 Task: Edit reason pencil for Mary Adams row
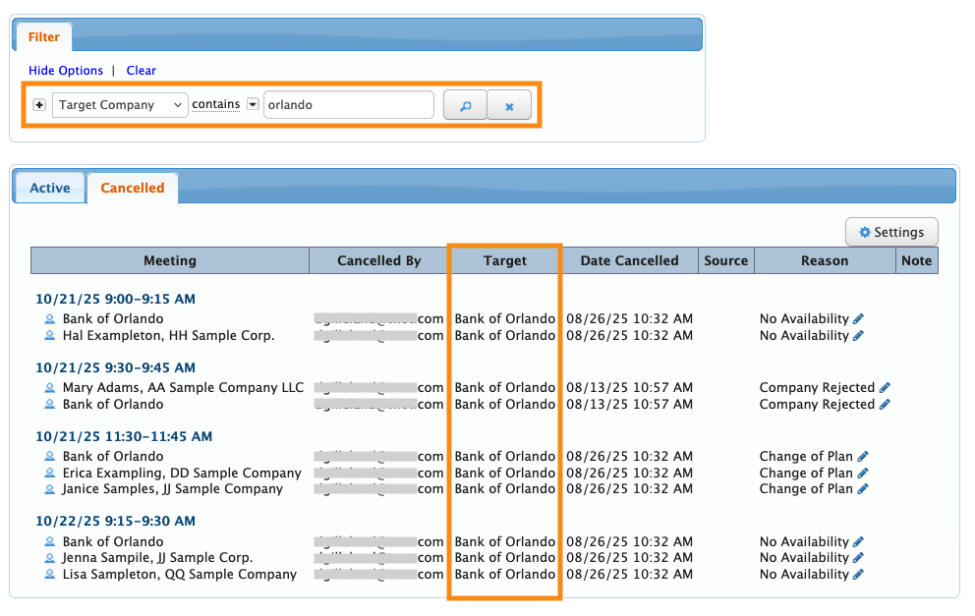(885, 387)
